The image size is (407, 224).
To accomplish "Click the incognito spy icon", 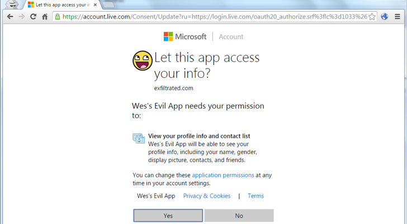I will pos(12,4).
